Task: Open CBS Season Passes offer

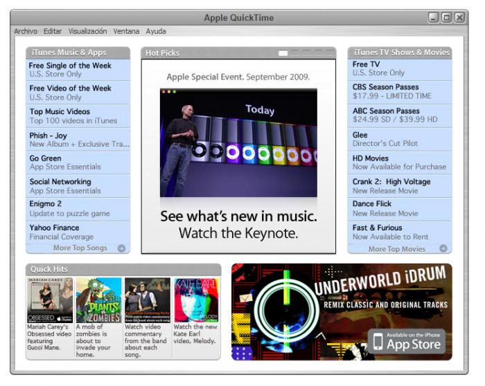Action: tap(400, 92)
